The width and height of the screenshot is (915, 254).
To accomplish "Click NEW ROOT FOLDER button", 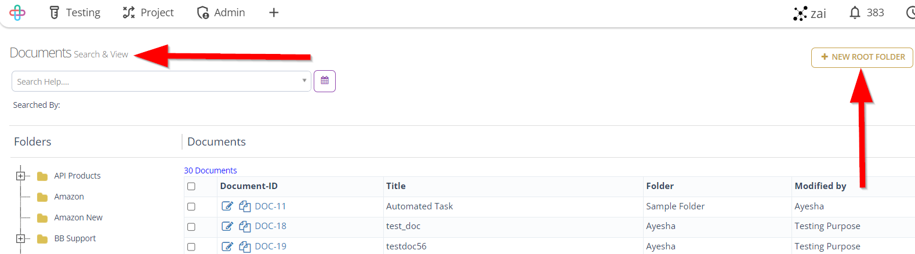I will click(x=862, y=57).
